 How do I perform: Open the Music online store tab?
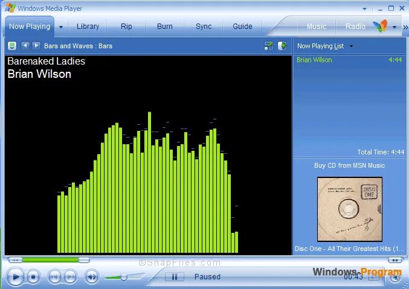(317, 27)
